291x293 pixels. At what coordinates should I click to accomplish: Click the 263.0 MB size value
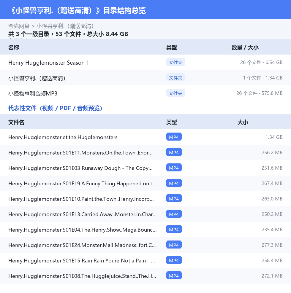coord(272,199)
